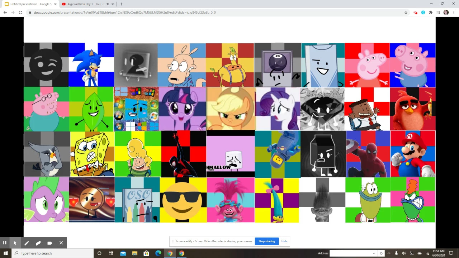Open Microsoft Edge from the taskbar

[x=158, y=253]
